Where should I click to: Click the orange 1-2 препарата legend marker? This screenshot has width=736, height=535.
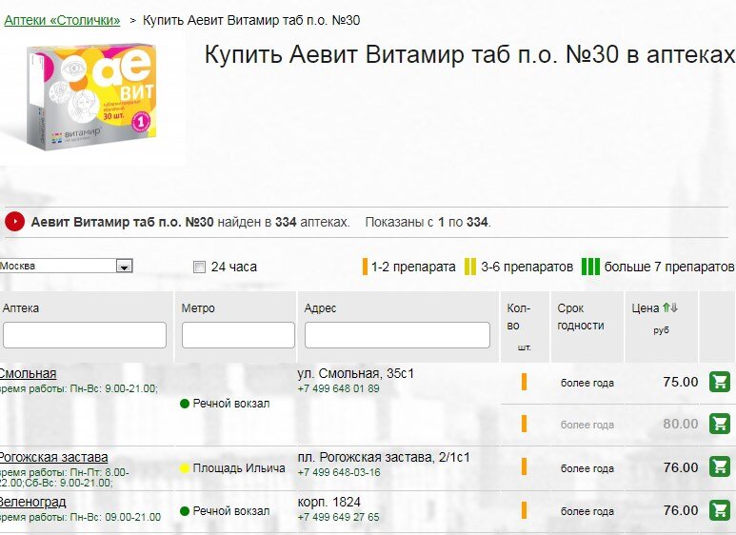coord(365,267)
